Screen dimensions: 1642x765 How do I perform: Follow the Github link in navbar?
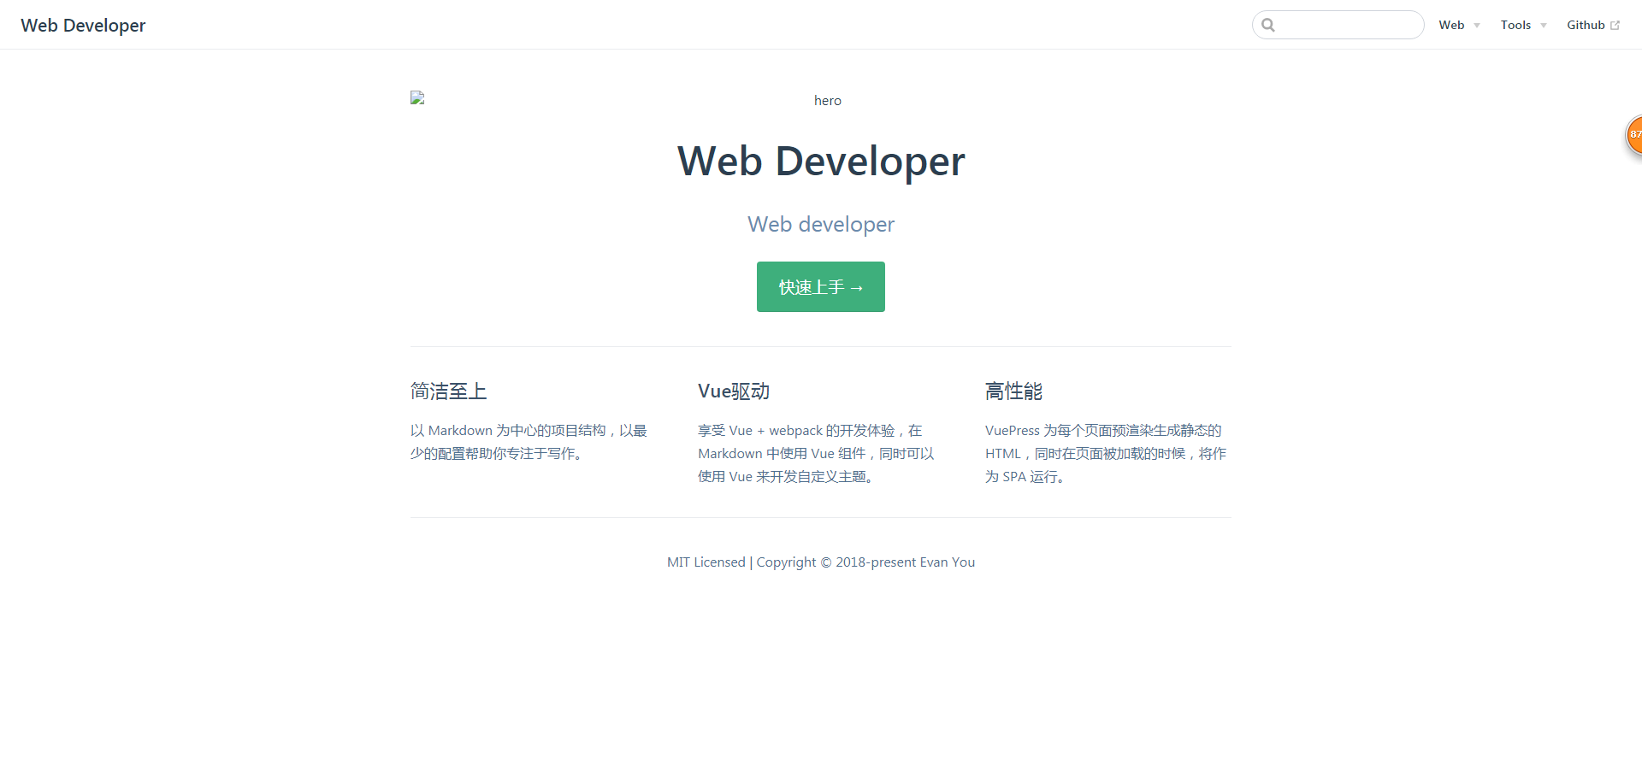pos(1593,25)
